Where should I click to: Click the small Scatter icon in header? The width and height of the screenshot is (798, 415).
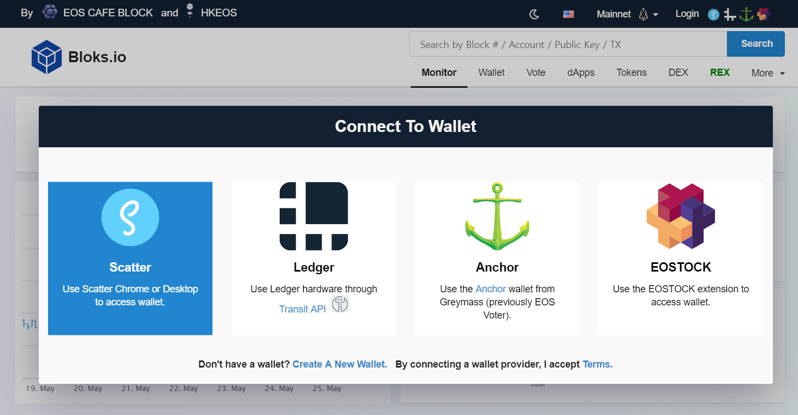[x=713, y=15]
